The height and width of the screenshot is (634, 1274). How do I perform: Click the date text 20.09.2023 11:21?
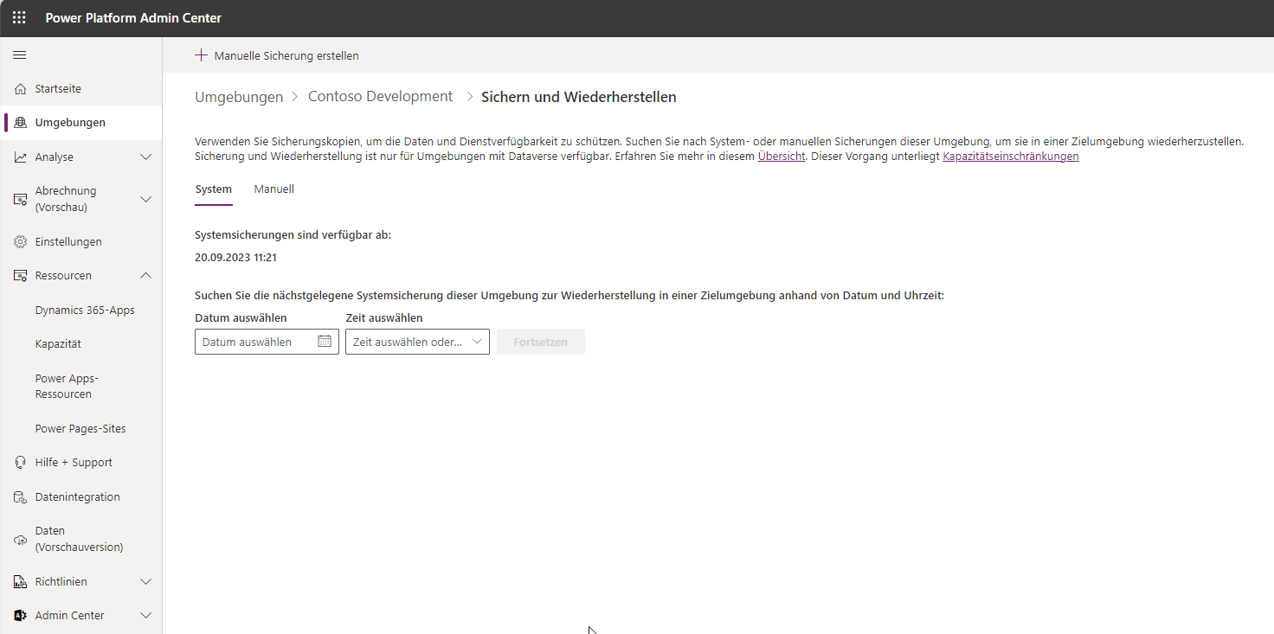236,258
